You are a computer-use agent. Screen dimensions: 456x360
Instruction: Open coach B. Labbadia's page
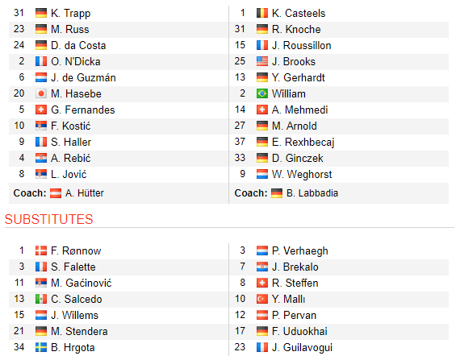point(312,193)
